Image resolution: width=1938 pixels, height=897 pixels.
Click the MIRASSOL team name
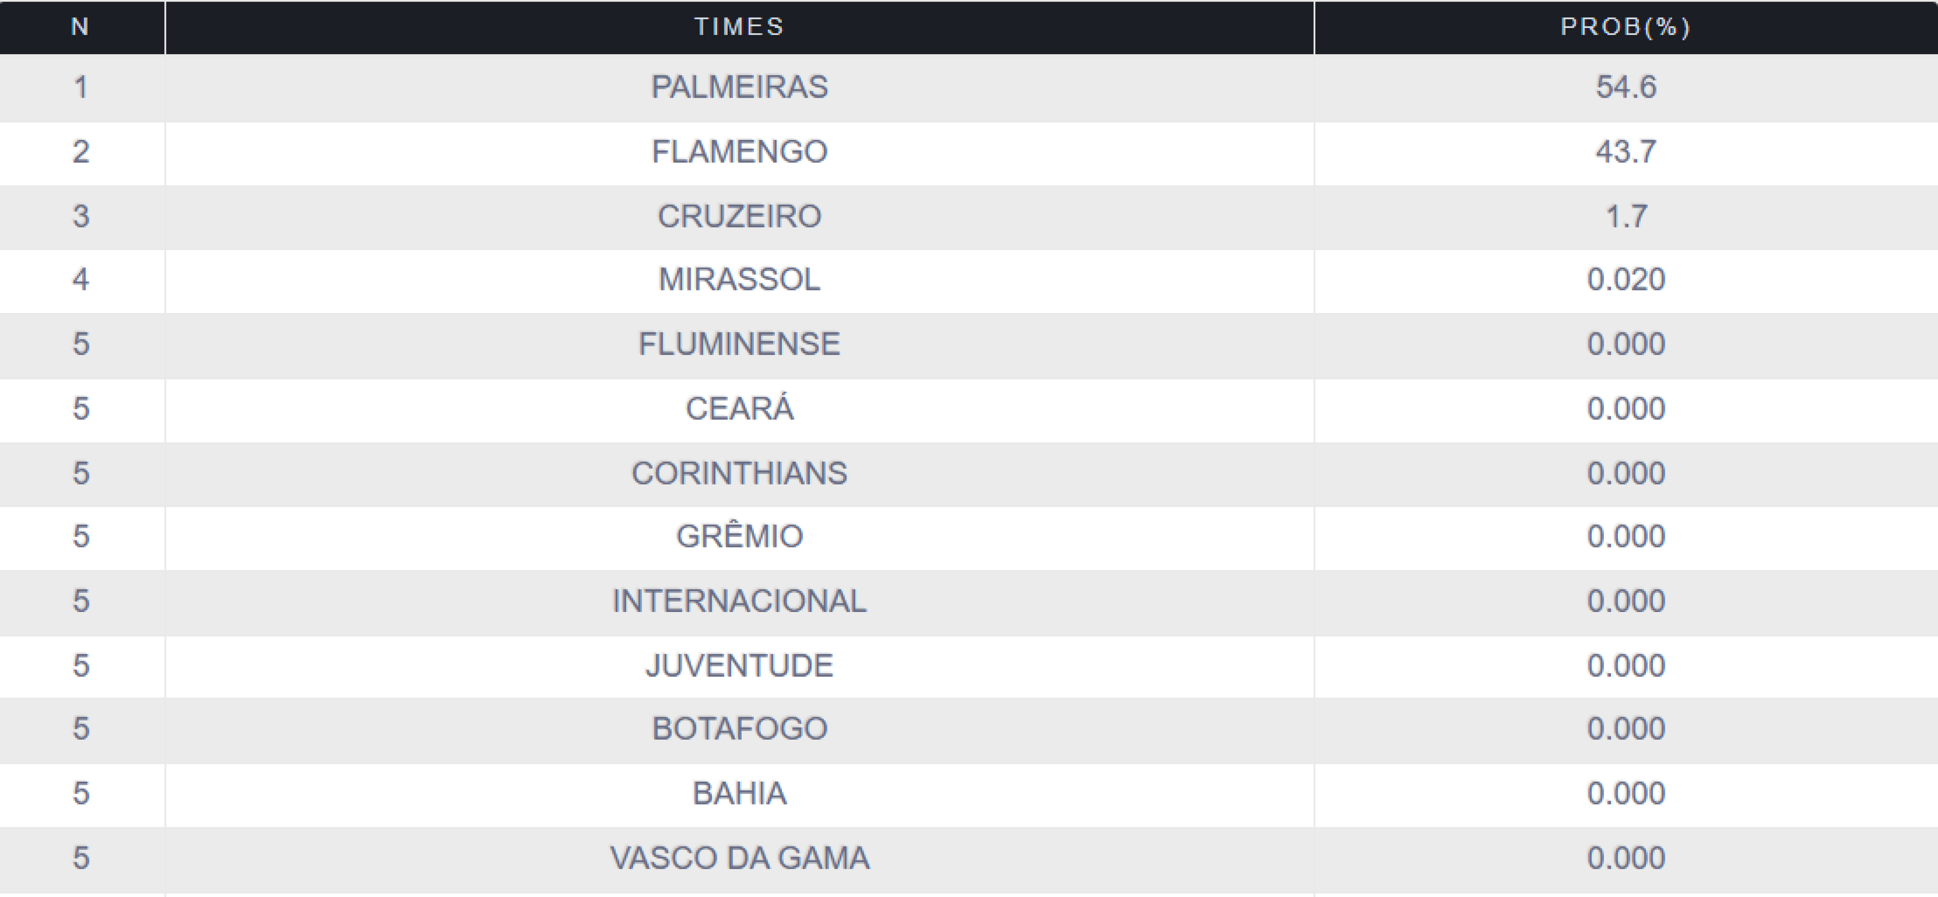739,279
